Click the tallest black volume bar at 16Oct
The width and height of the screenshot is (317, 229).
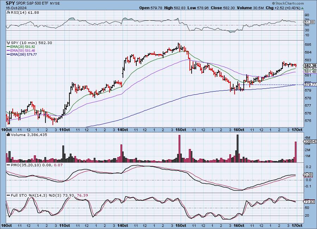pos(237,148)
